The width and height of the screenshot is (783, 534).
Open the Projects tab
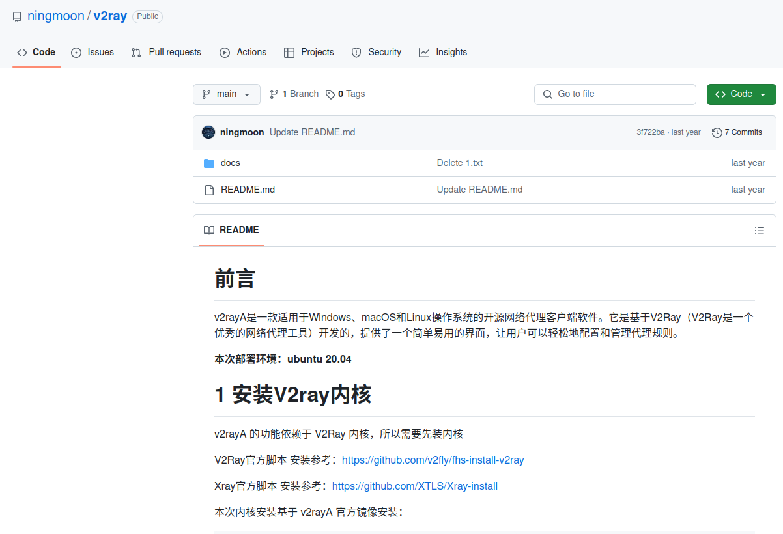pyautogui.click(x=309, y=52)
